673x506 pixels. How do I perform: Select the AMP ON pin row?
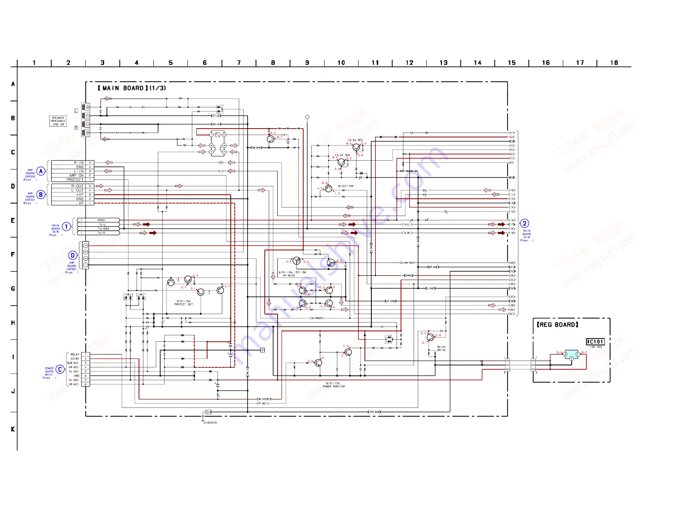pyautogui.click(x=73, y=175)
